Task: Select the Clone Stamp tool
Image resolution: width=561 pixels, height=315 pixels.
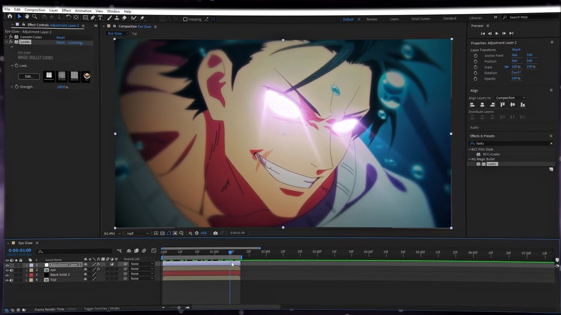Action: coord(117,18)
